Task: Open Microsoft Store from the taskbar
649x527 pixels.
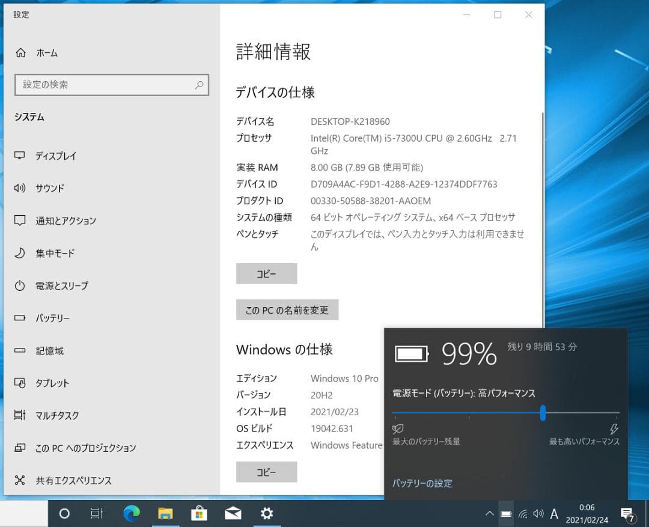Action: coord(199,514)
